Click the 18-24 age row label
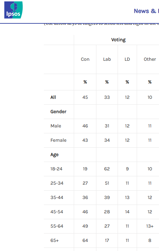 coord(56,169)
